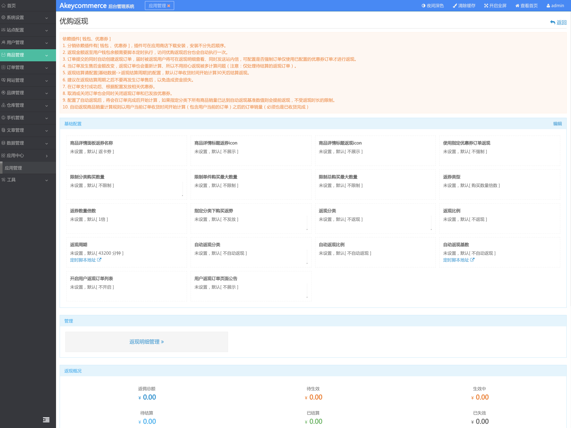Click the grid icon for 应用中心
The width and height of the screenshot is (571, 428).
point(4,156)
